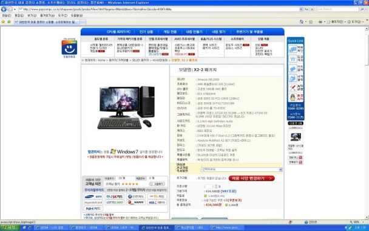The height and width of the screenshot is (231, 369).
Task: Open the A/S tools Quick Link icon
Action: pyautogui.click(x=293, y=88)
